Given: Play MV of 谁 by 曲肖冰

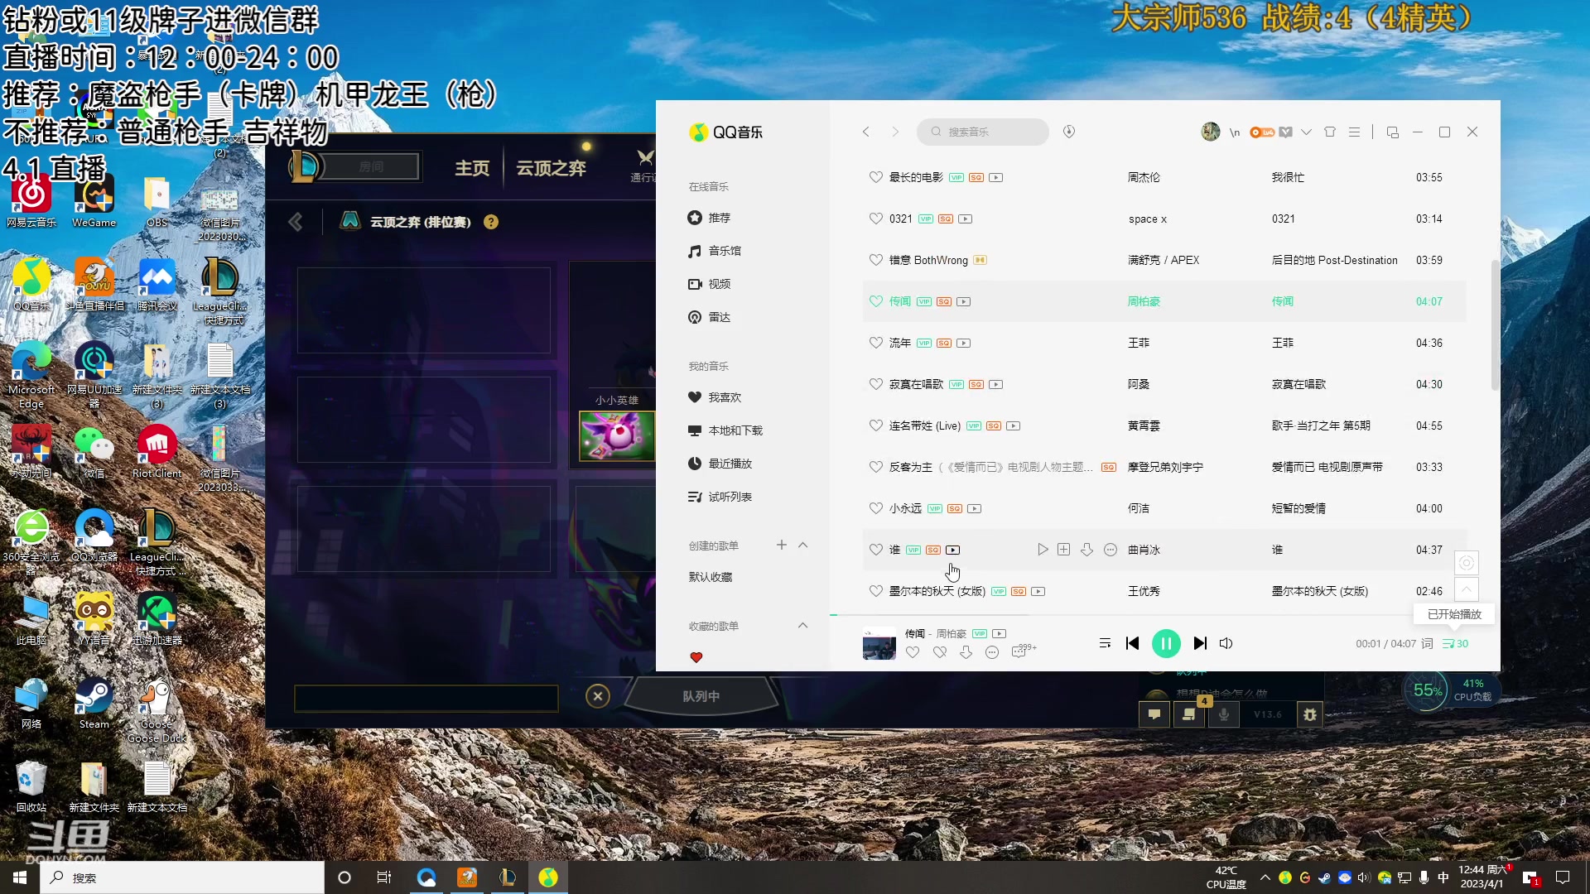Looking at the screenshot, I should 953,550.
